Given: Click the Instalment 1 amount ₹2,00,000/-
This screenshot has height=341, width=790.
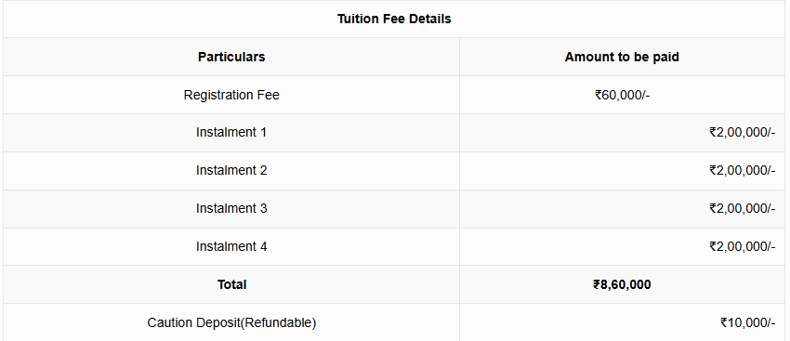Looking at the screenshot, I should [743, 133].
